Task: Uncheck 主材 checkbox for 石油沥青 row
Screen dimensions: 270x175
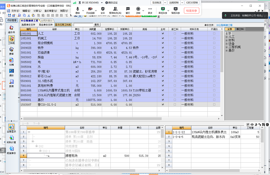Action: (163, 52)
